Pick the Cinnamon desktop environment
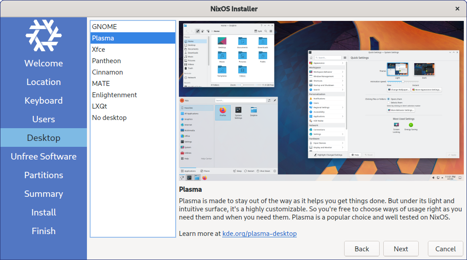Screen dimensions: 467x260 click(x=107, y=72)
